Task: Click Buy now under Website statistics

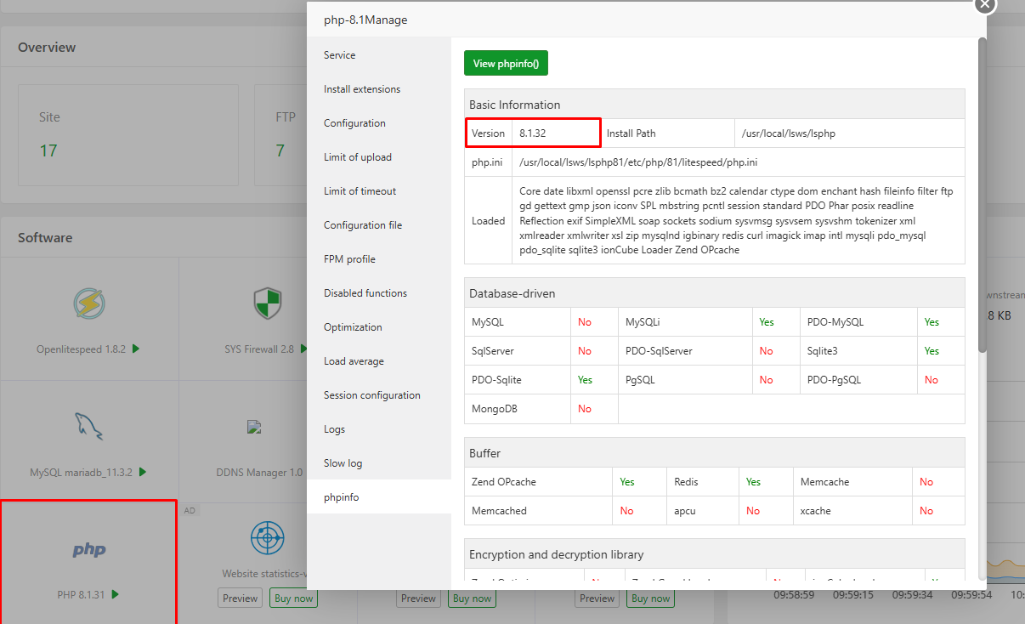Action: coord(293,598)
